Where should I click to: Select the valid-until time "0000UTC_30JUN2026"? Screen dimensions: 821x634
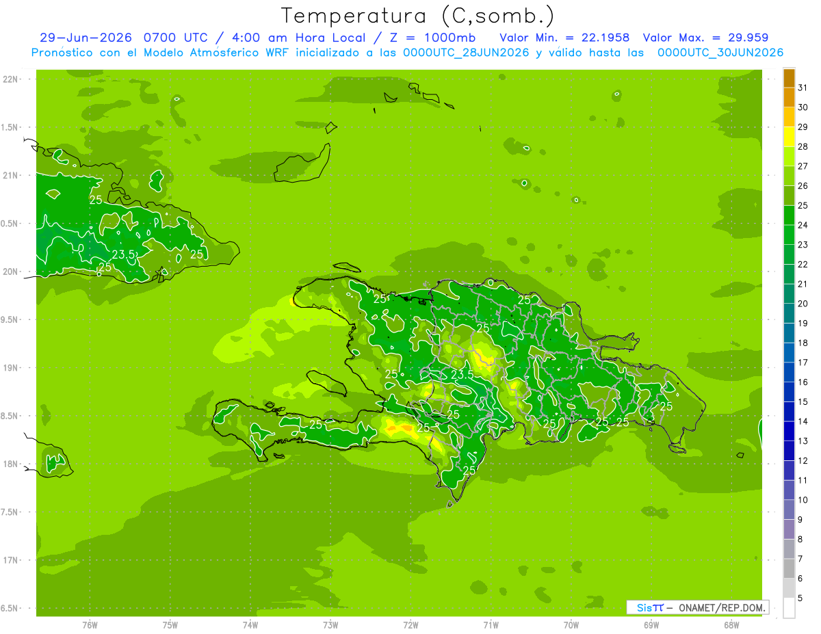(x=720, y=53)
